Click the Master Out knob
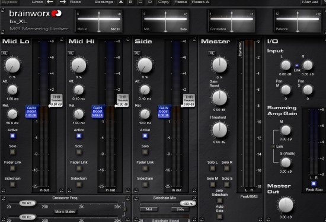 pyautogui.click(x=286, y=205)
